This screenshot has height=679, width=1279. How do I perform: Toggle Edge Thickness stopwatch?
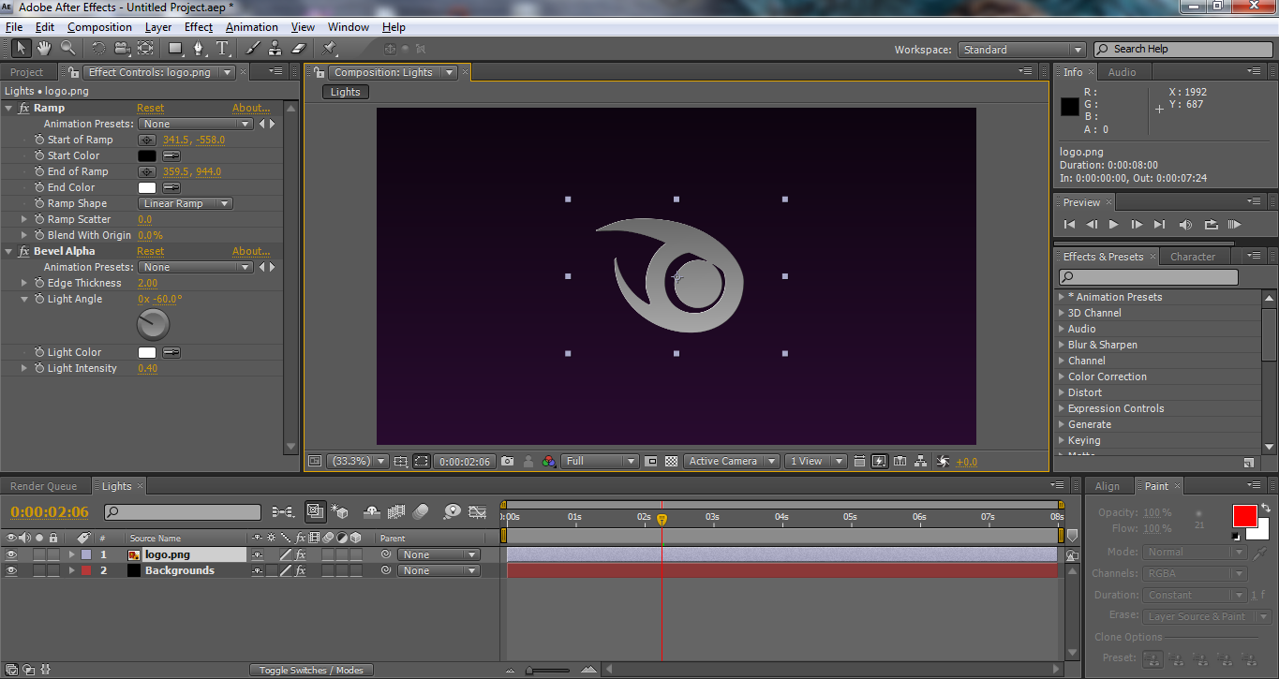(x=39, y=283)
